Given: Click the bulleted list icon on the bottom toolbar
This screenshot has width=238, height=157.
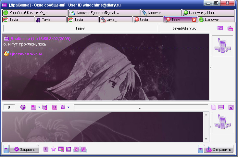Looking at the screenshot, I should pos(69,149).
